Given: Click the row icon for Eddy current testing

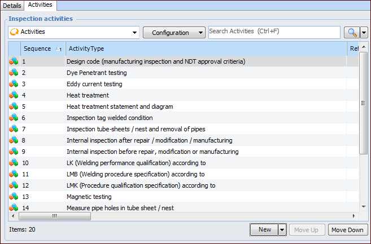Looking at the screenshot, I should [14, 84].
